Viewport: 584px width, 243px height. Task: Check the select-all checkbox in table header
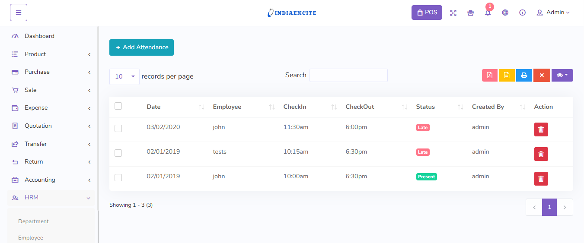click(118, 106)
